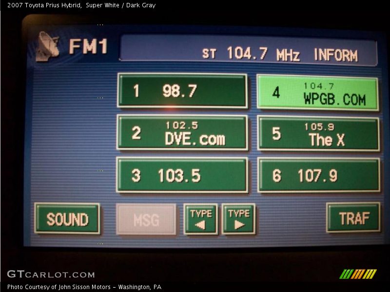Screen dimensions: 390x292
Task: Click the John Sisson Motors photo credit
Action: coord(84,287)
